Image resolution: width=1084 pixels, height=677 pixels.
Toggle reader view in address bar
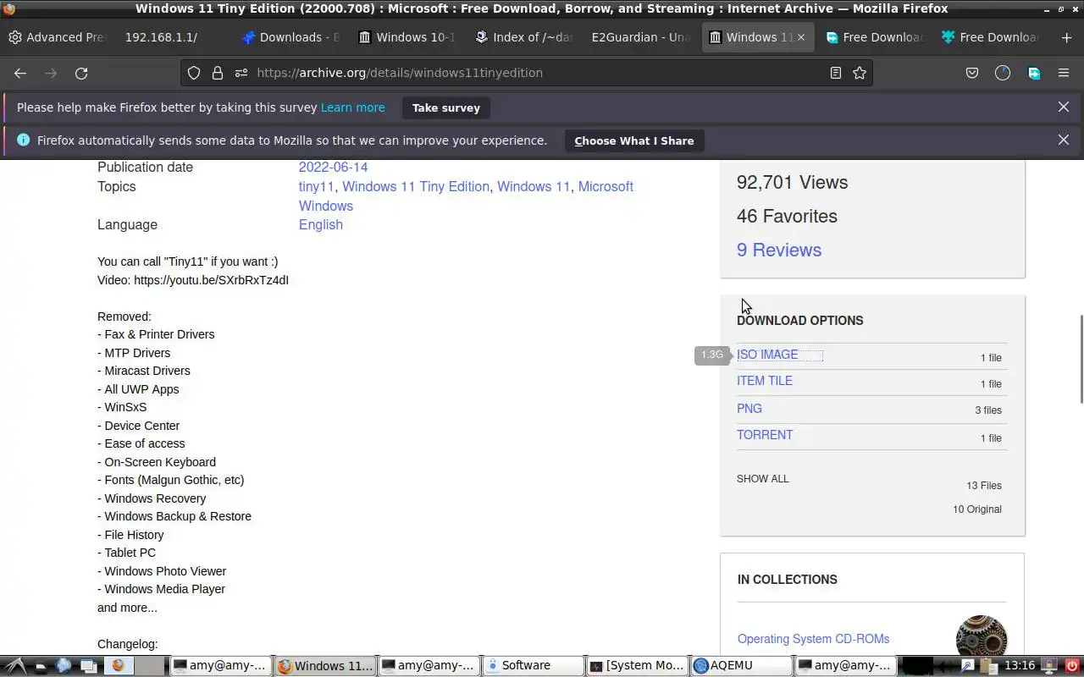point(836,73)
